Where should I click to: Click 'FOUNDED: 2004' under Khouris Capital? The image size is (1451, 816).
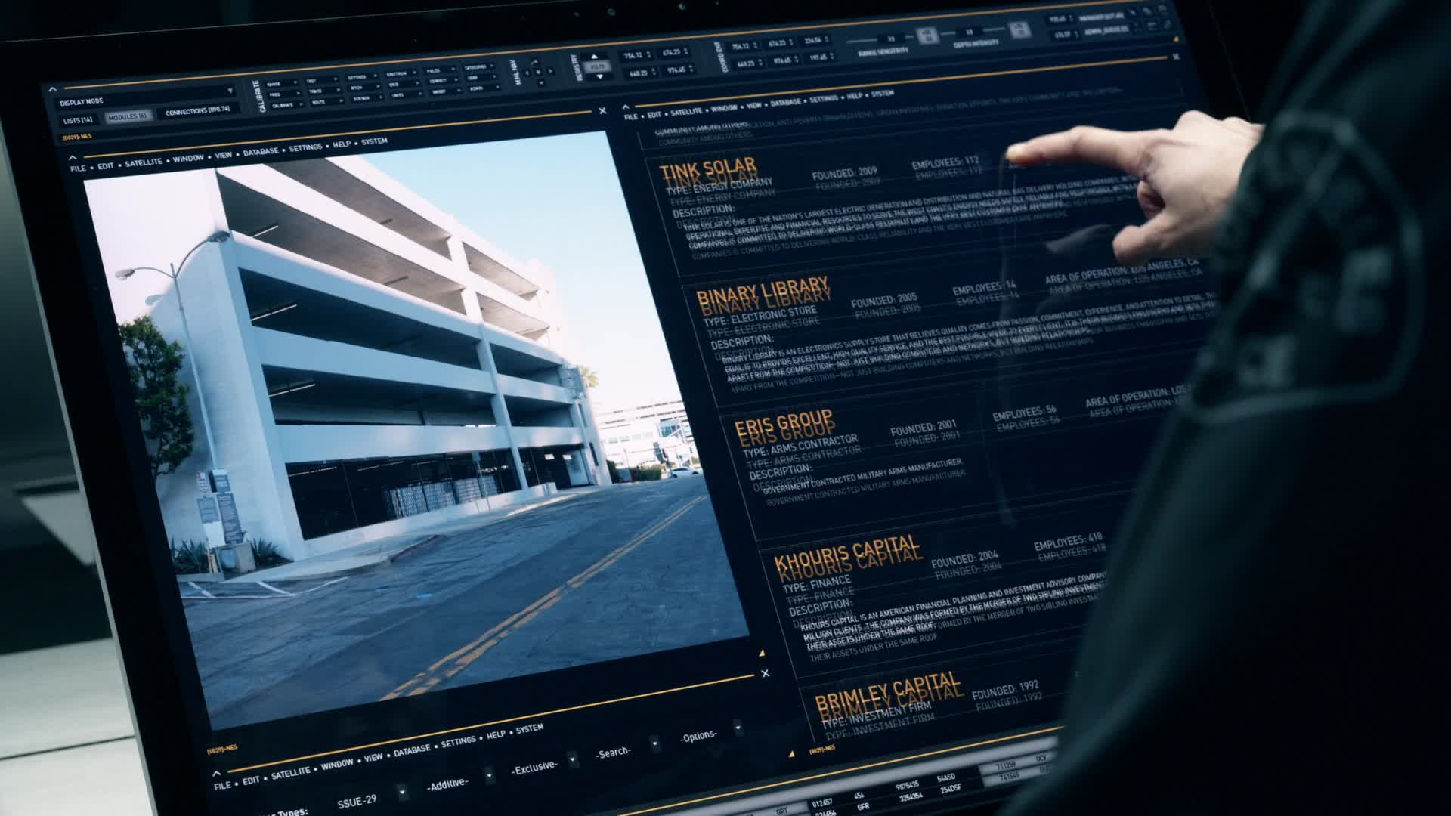tap(964, 558)
